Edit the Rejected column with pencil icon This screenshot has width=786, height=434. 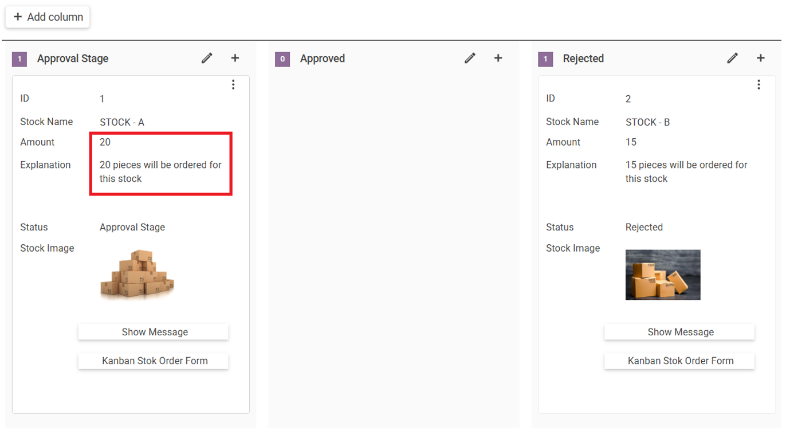pyautogui.click(x=732, y=58)
